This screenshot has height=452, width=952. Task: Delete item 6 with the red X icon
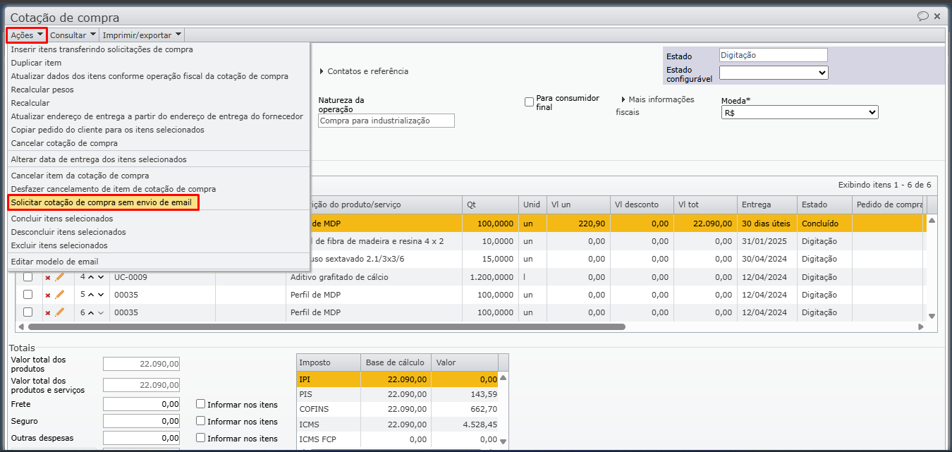tap(48, 313)
